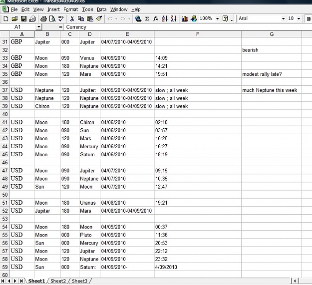Click the Email envelope toolbar icon
Screen dimensions: 312x285
click(32, 18)
